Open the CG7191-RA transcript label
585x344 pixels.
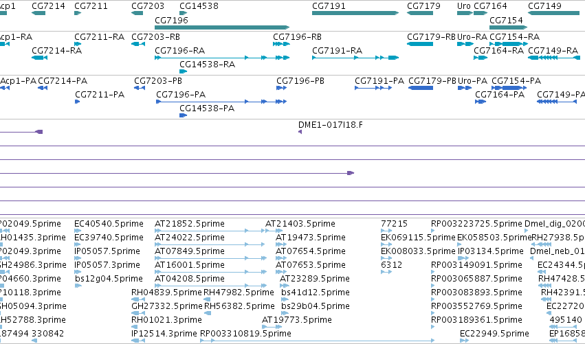pos(338,51)
